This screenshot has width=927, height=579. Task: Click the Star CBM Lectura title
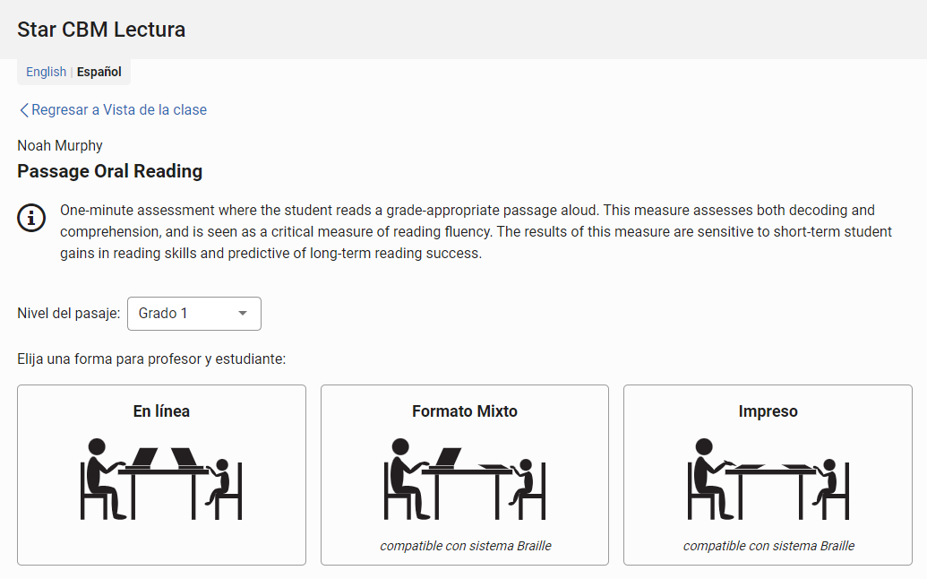[101, 30]
